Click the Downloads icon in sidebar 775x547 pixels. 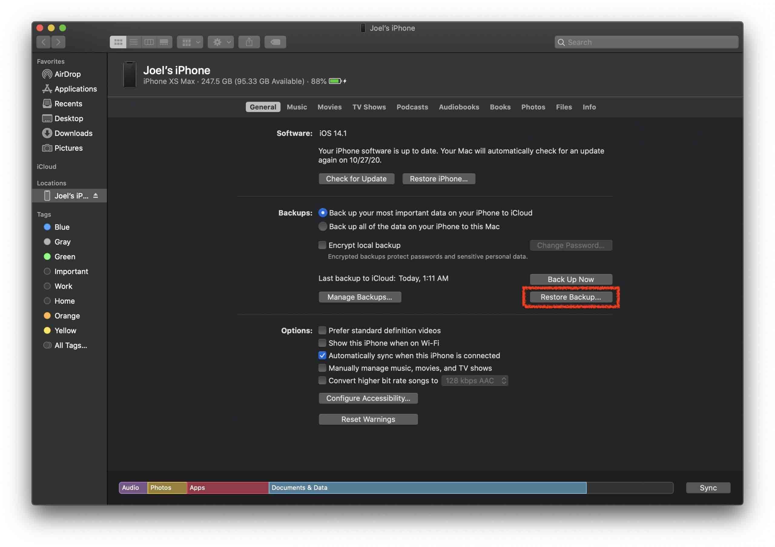47,133
